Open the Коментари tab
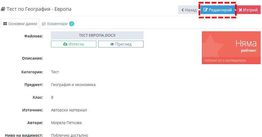Screen dimensions: 262x137 (58, 24)
